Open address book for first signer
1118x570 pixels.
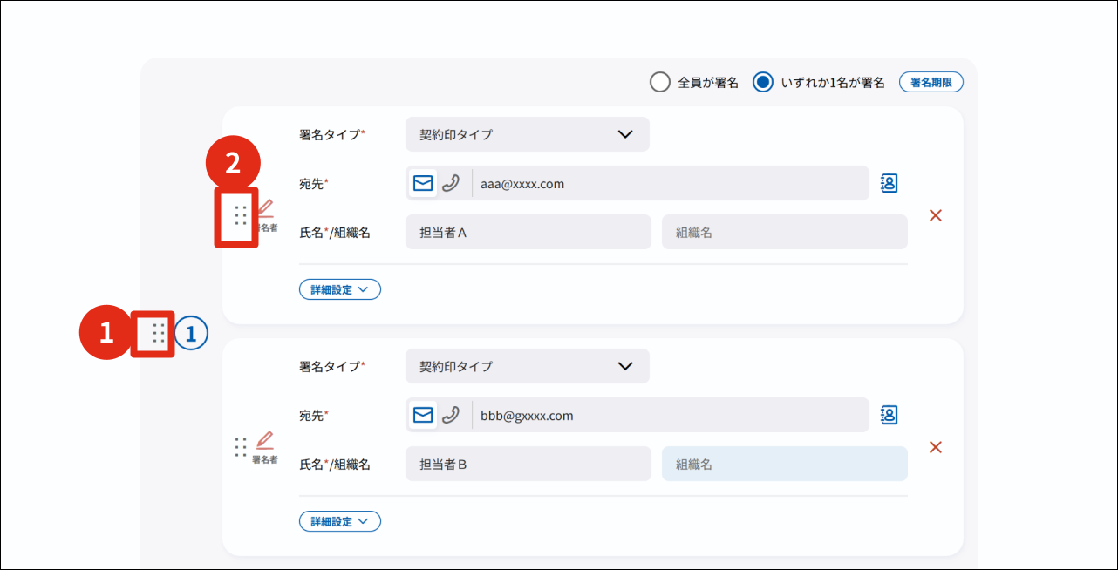tap(889, 183)
